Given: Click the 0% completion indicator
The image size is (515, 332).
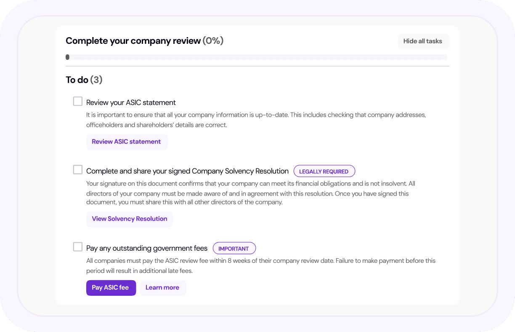Looking at the screenshot, I should pos(213,41).
